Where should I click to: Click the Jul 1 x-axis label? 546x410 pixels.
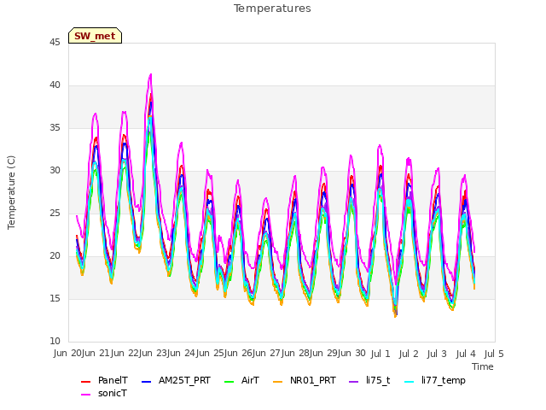click(x=380, y=354)
